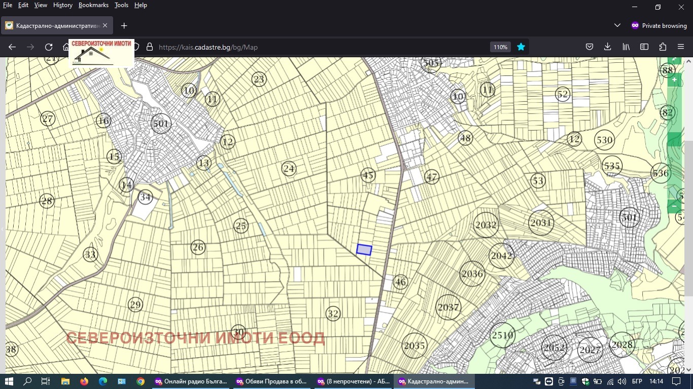Open the Bookmarks menu
This screenshot has width=693, height=389.
click(x=93, y=5)
